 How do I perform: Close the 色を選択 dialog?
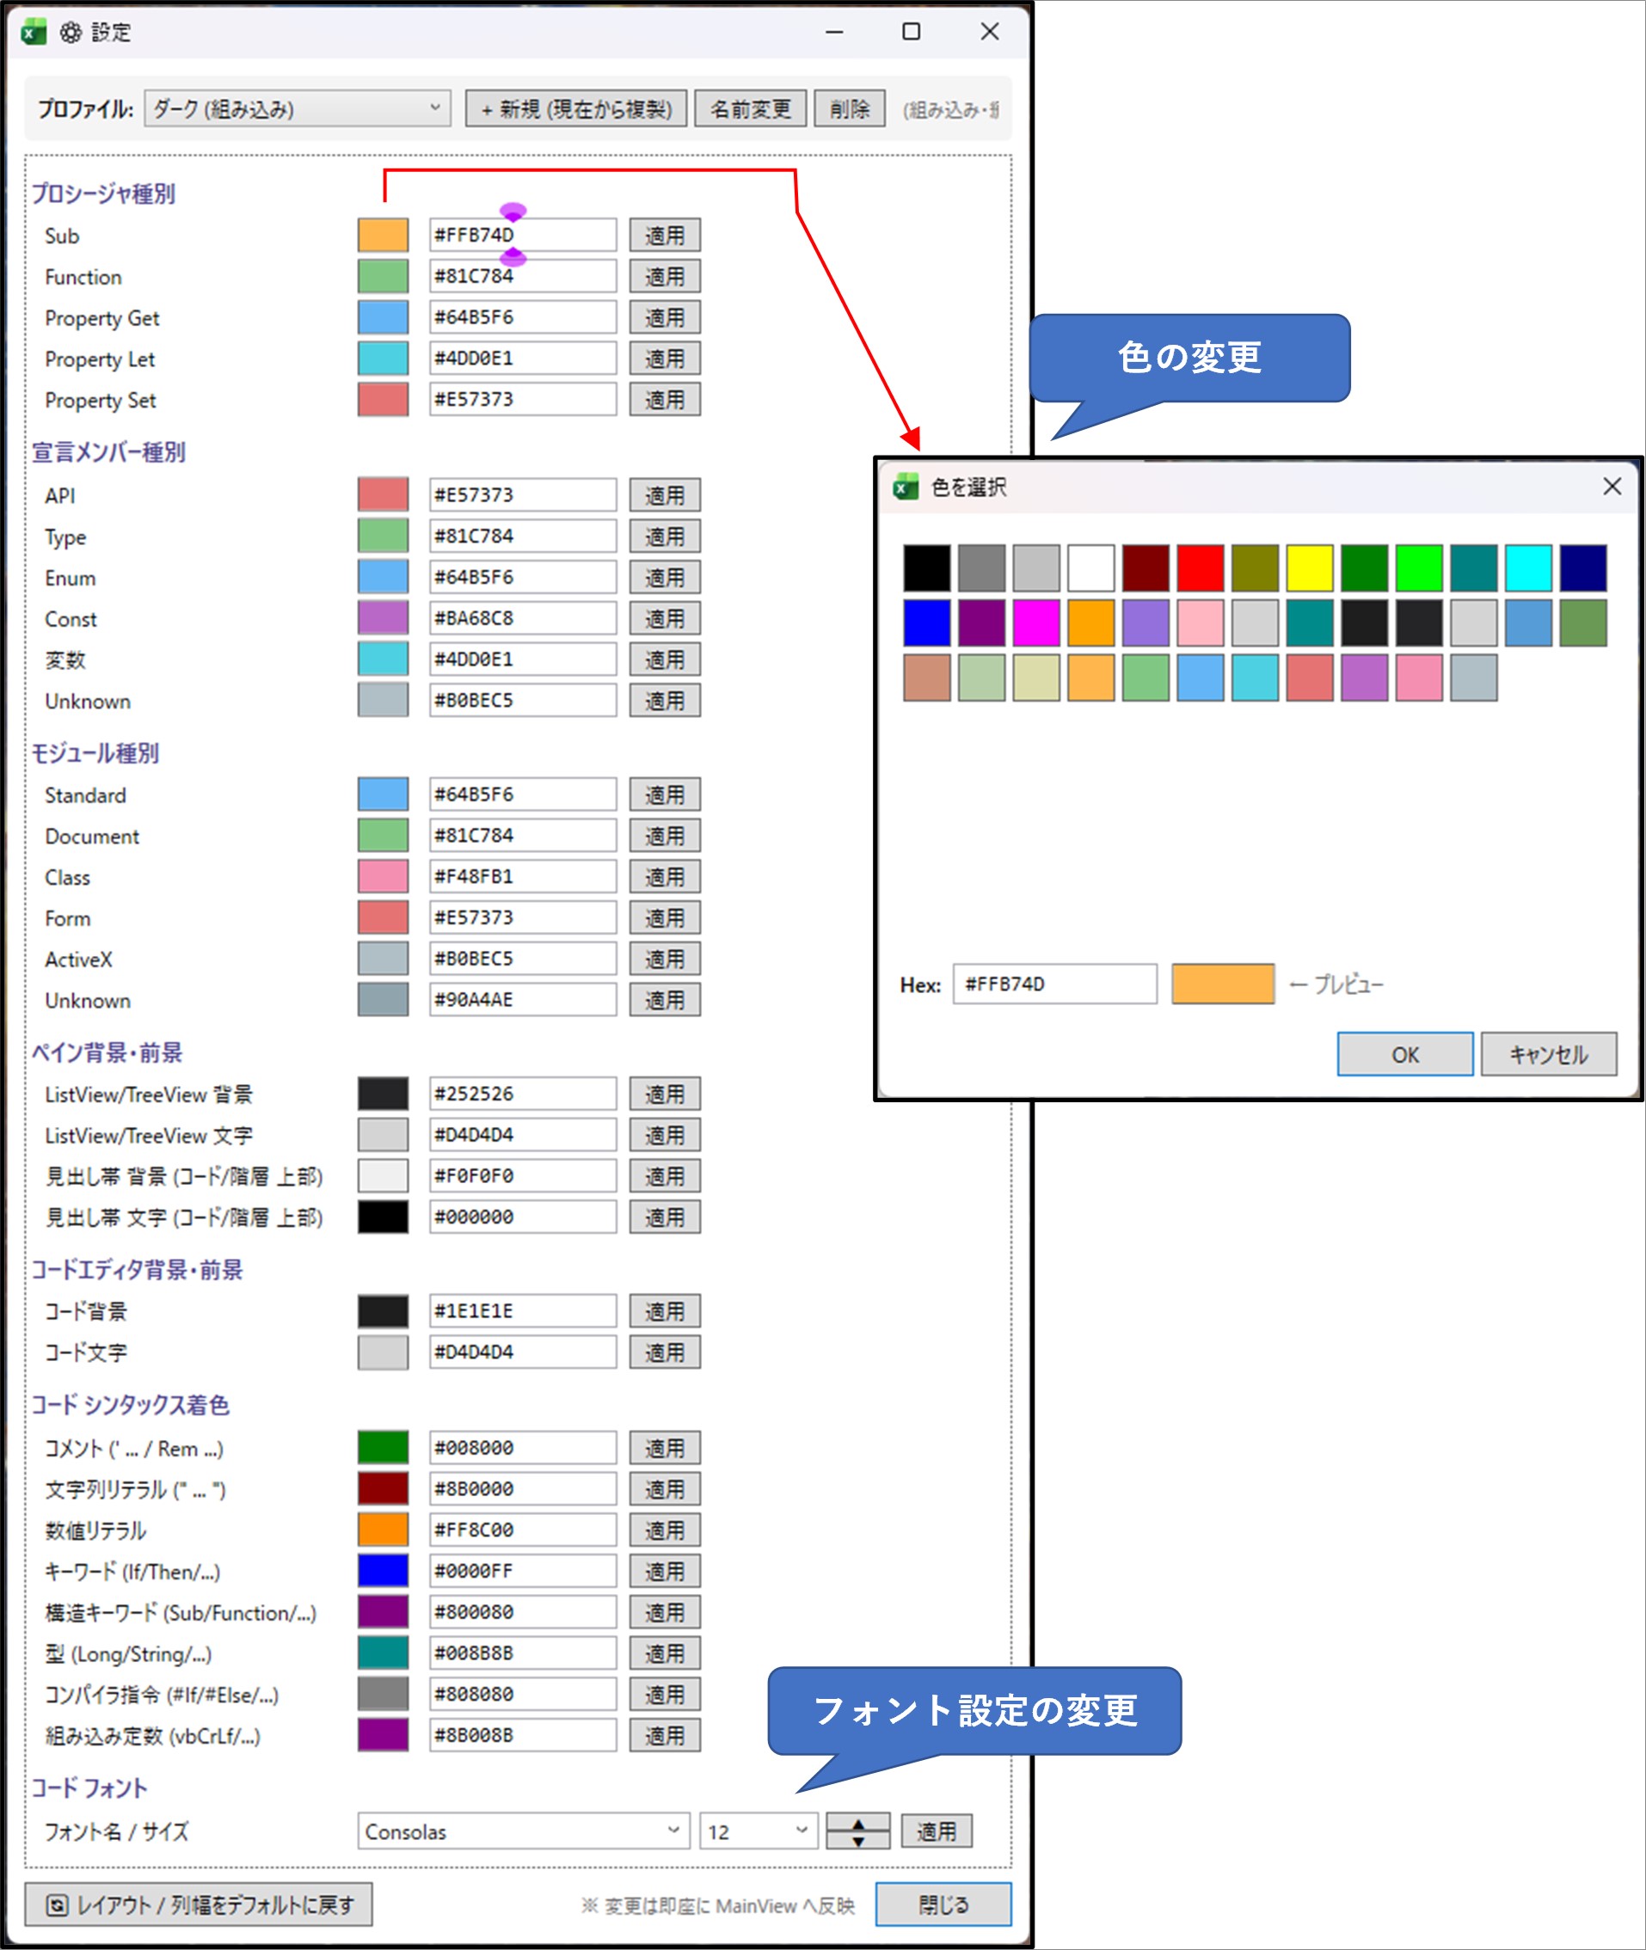pos(1612,486)
